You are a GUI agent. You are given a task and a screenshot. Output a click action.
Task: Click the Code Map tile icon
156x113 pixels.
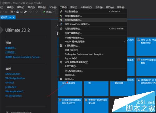(139, 40)
